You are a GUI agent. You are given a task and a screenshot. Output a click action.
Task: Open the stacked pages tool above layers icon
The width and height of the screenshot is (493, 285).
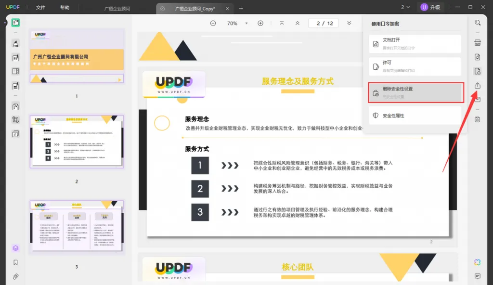(15, 134)
